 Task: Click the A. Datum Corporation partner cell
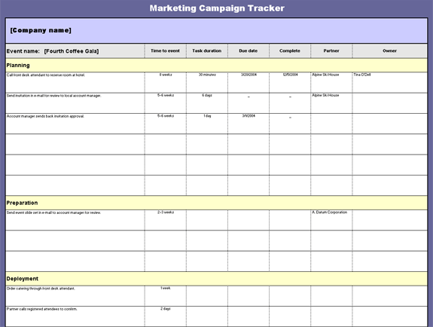[x=331, y=220]
